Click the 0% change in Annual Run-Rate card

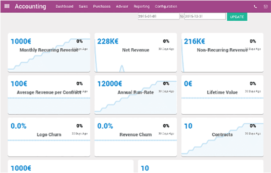[x=166, y=84]
